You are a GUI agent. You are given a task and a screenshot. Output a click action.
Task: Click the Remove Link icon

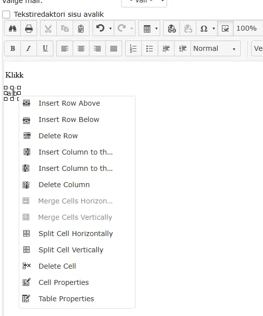(x=188, y=29)
